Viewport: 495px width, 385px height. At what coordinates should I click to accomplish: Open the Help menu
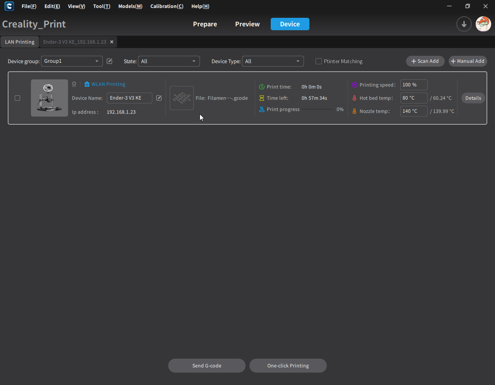[200, 6]
